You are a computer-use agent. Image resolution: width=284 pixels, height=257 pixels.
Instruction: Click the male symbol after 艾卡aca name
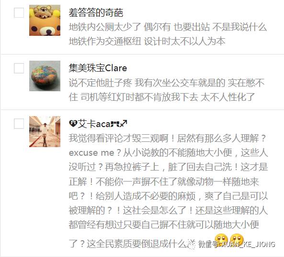(124, 124)
